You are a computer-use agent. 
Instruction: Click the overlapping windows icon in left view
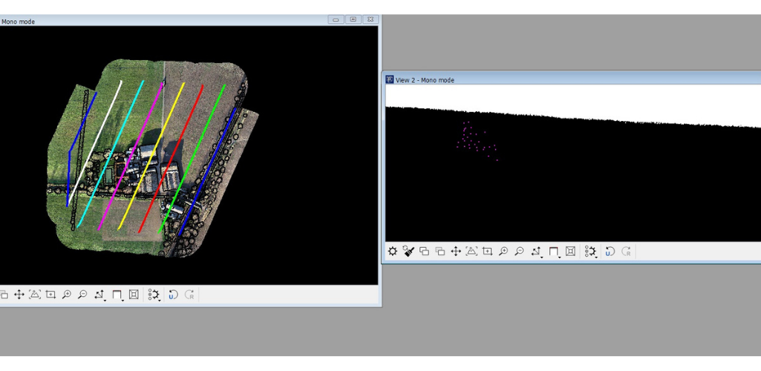pos(4,295)
